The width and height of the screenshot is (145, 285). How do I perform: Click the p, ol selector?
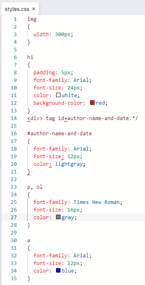[35, 187]
